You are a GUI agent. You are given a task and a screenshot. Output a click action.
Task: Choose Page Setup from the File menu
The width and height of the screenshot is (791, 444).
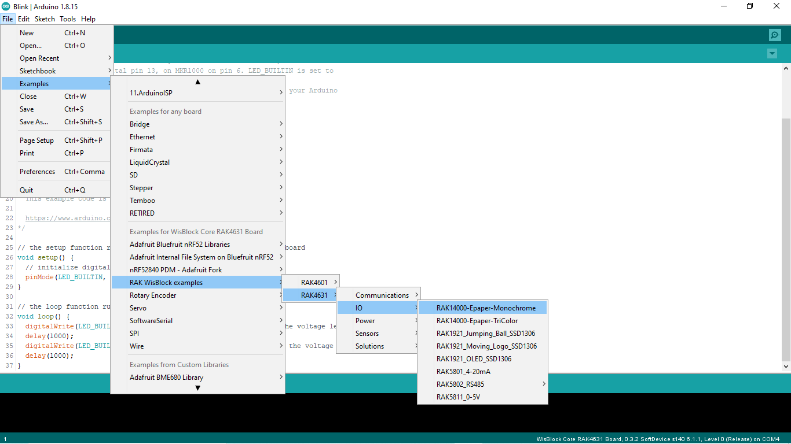tap(57, 140)
